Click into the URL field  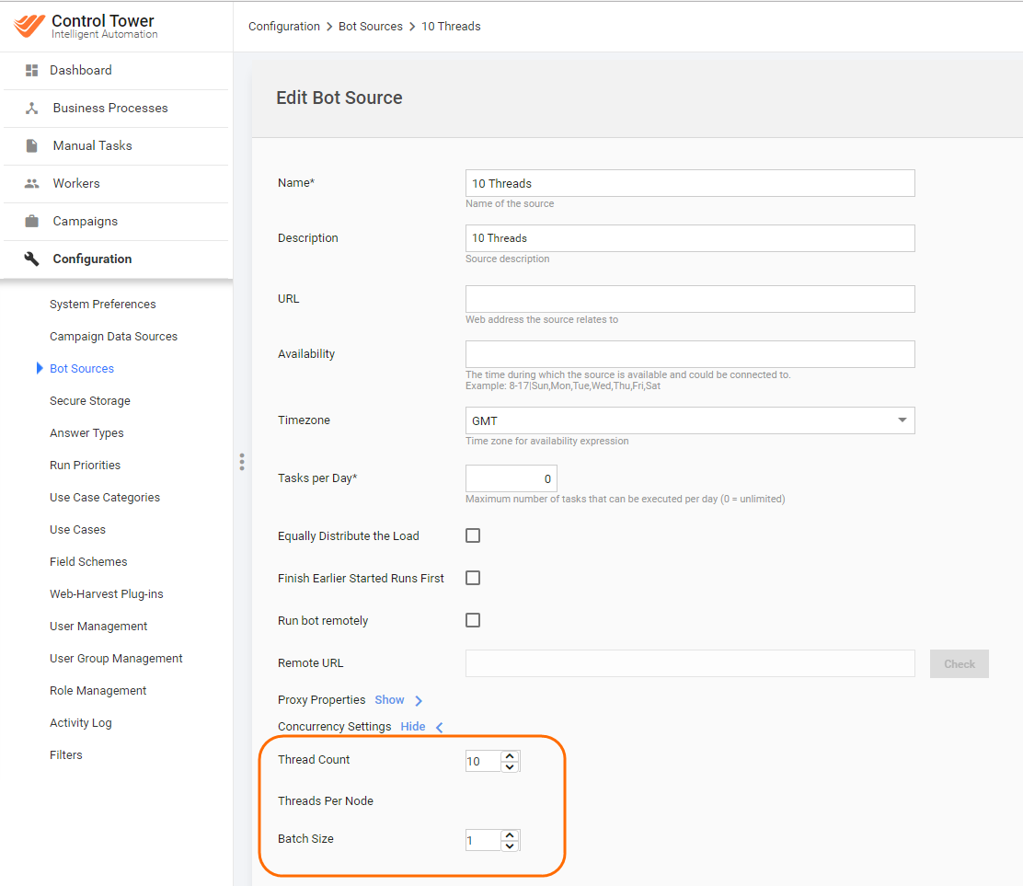pos(690,299)
